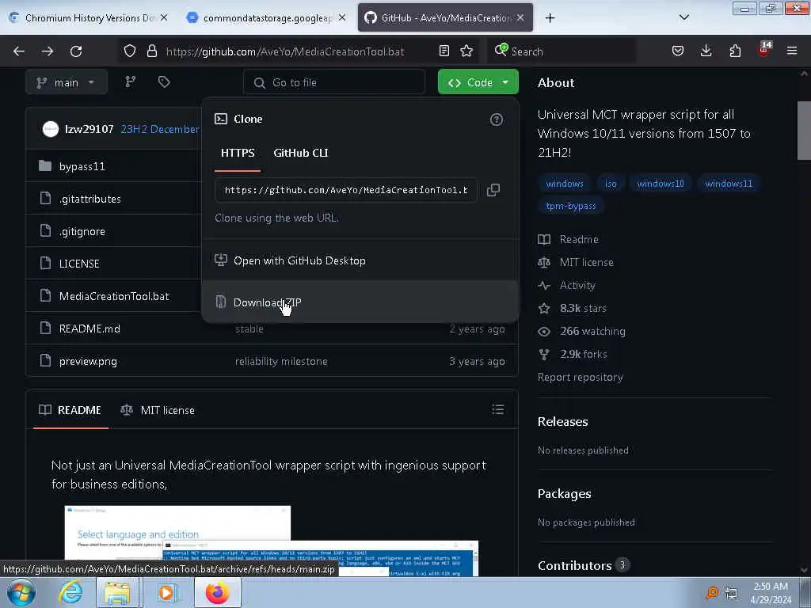The image size is (811, 608).
Task: Open a new browser tab with plus
Action: coord(550,18)
